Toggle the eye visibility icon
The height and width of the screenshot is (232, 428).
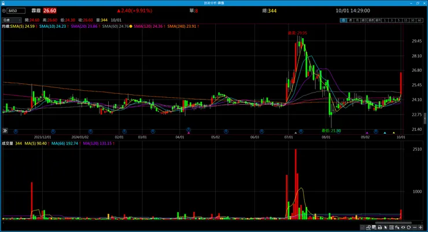pos(403,227)
